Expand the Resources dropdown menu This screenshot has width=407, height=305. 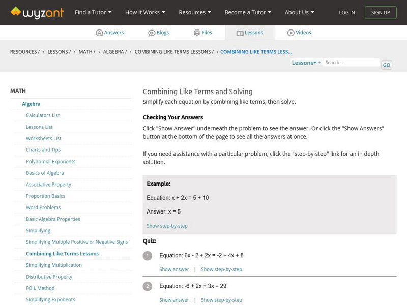coord(195,12)
